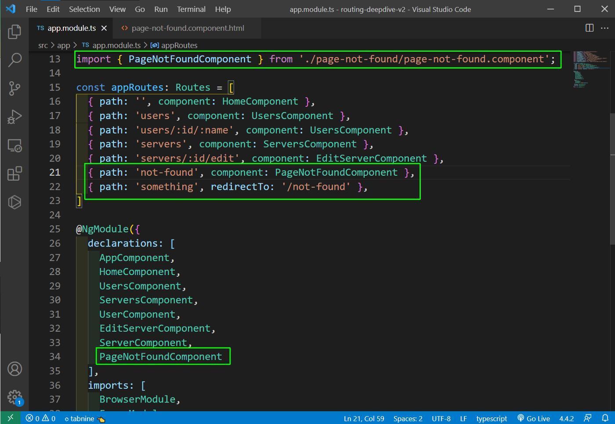This screenshot has height=424, width=615.
Task: Click BrowserModule on line 37
Action: (x=137, y=399)
